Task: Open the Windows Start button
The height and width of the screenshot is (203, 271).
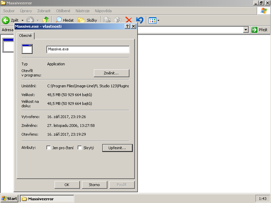Action: 9,199
